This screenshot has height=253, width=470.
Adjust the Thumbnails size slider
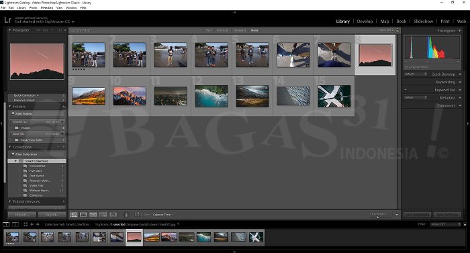pos(378,217)
